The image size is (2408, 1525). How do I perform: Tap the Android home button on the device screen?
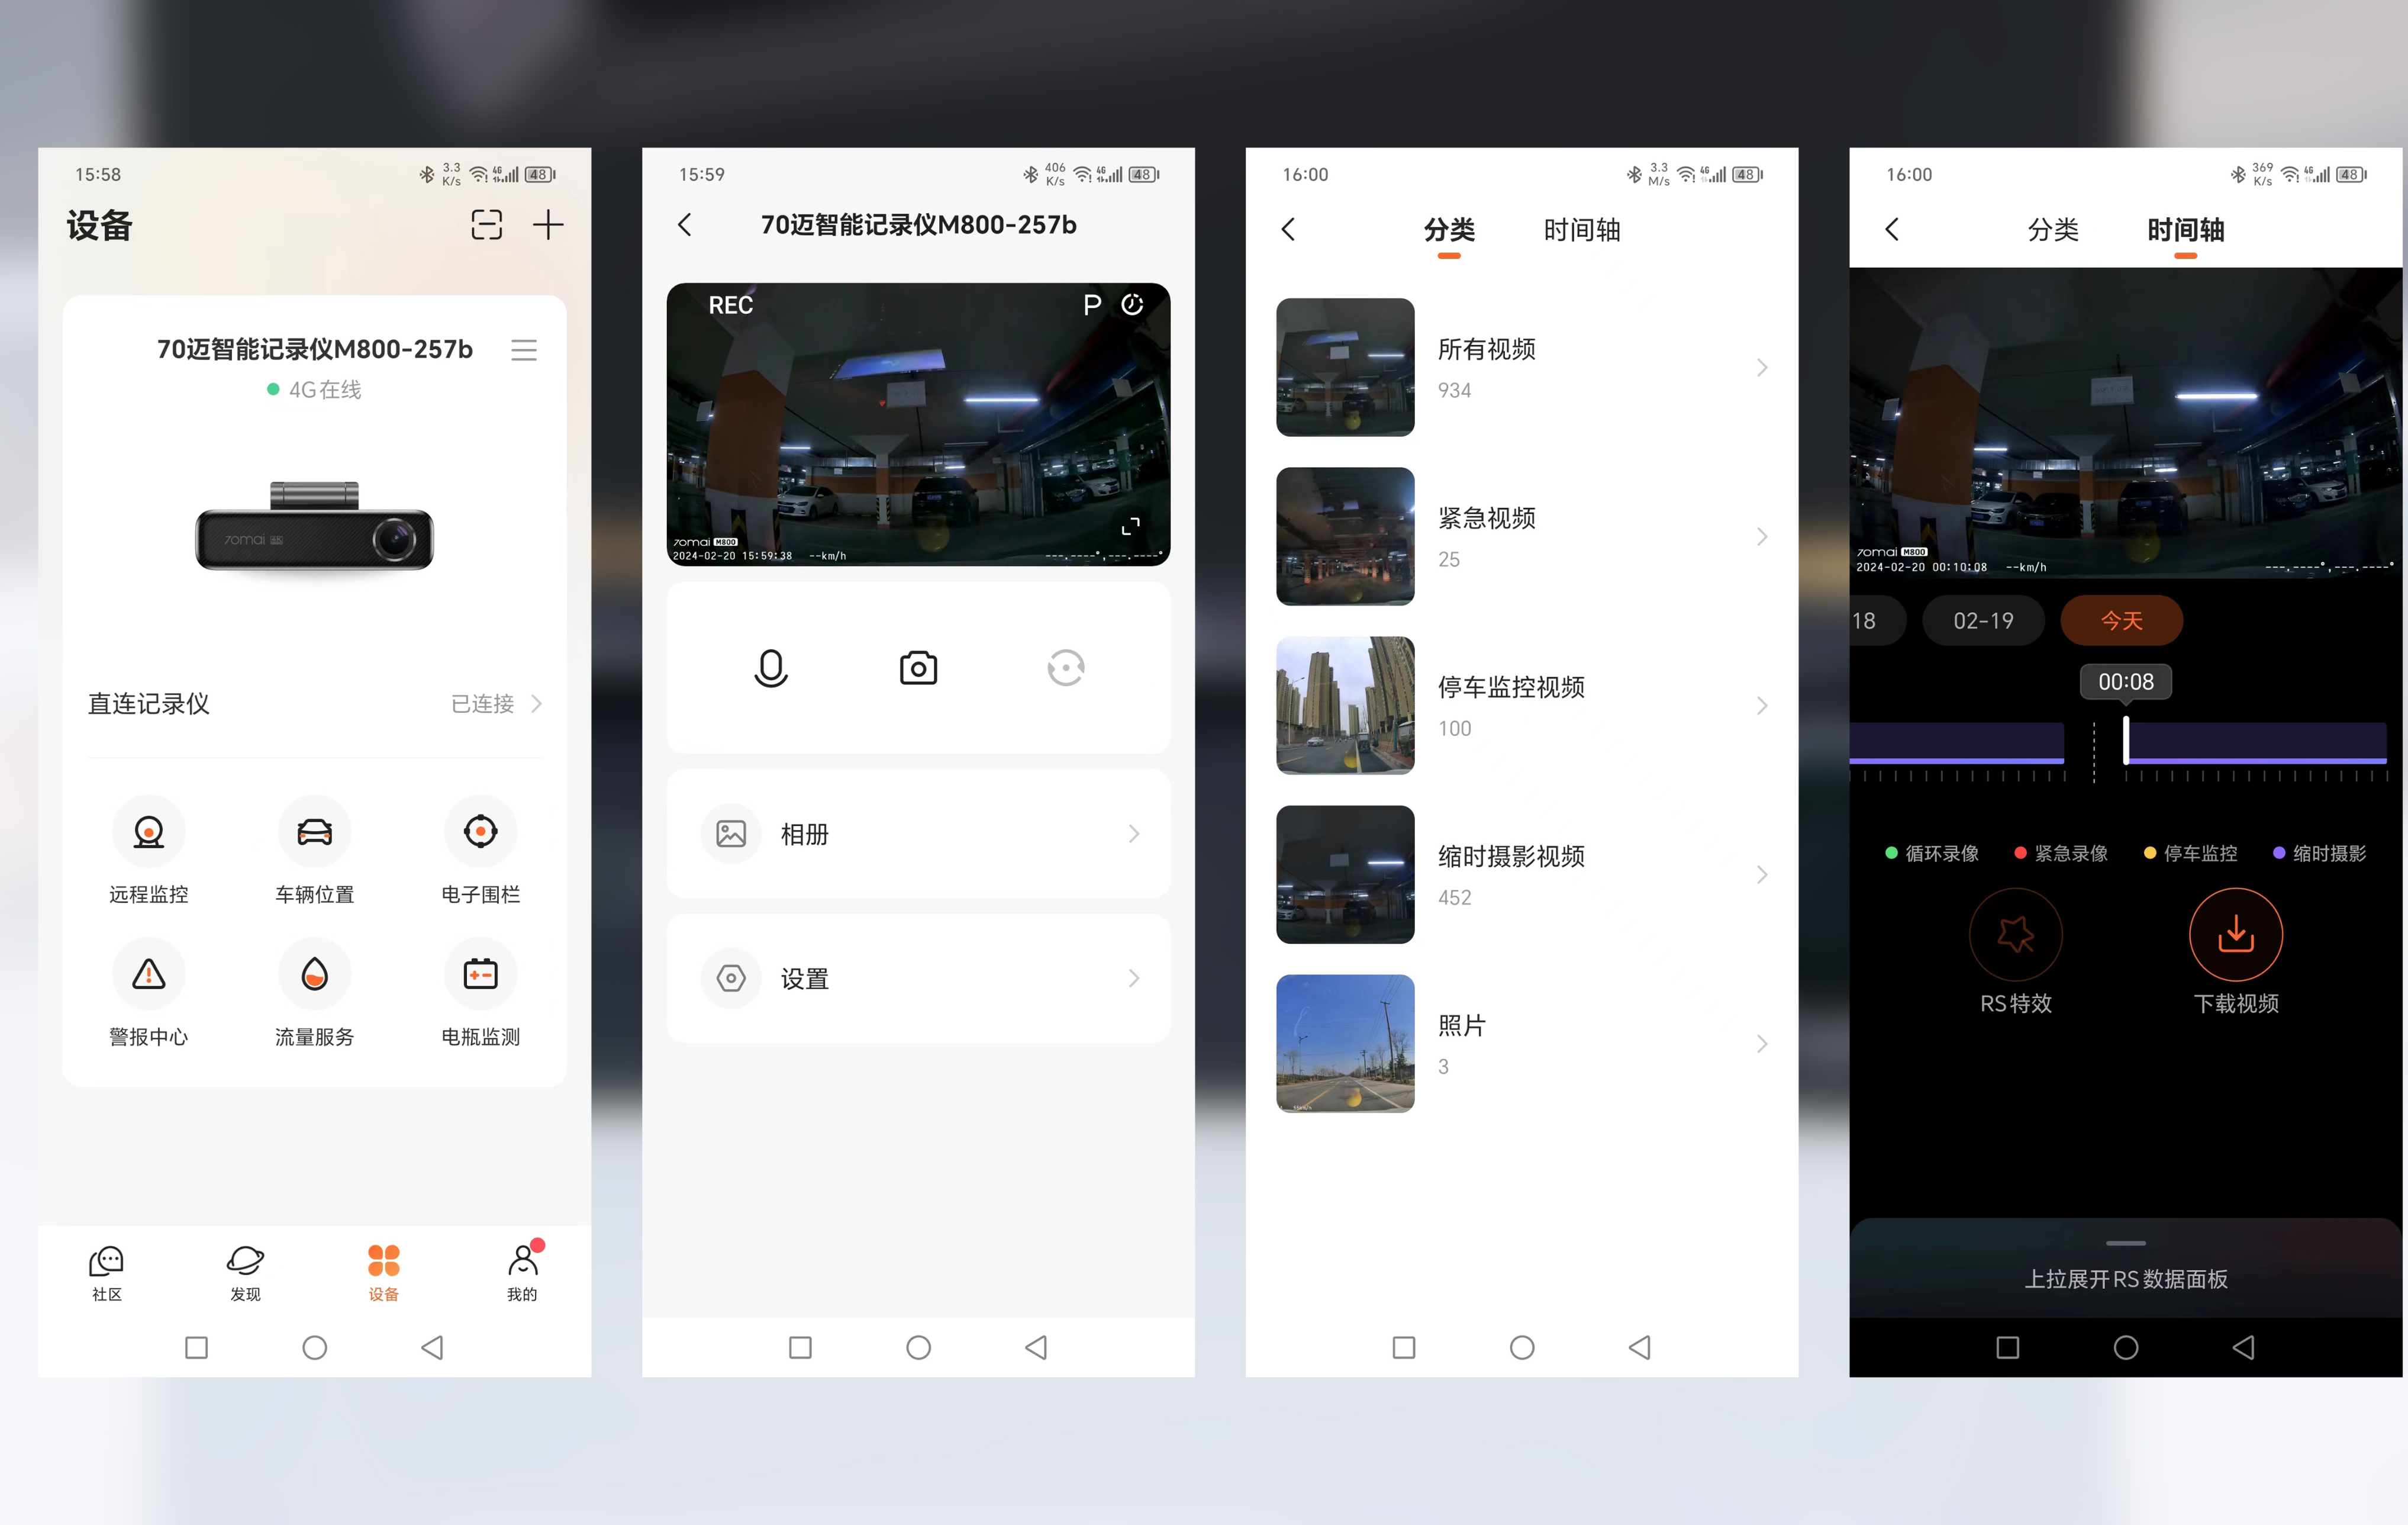tap(315, 1348)
